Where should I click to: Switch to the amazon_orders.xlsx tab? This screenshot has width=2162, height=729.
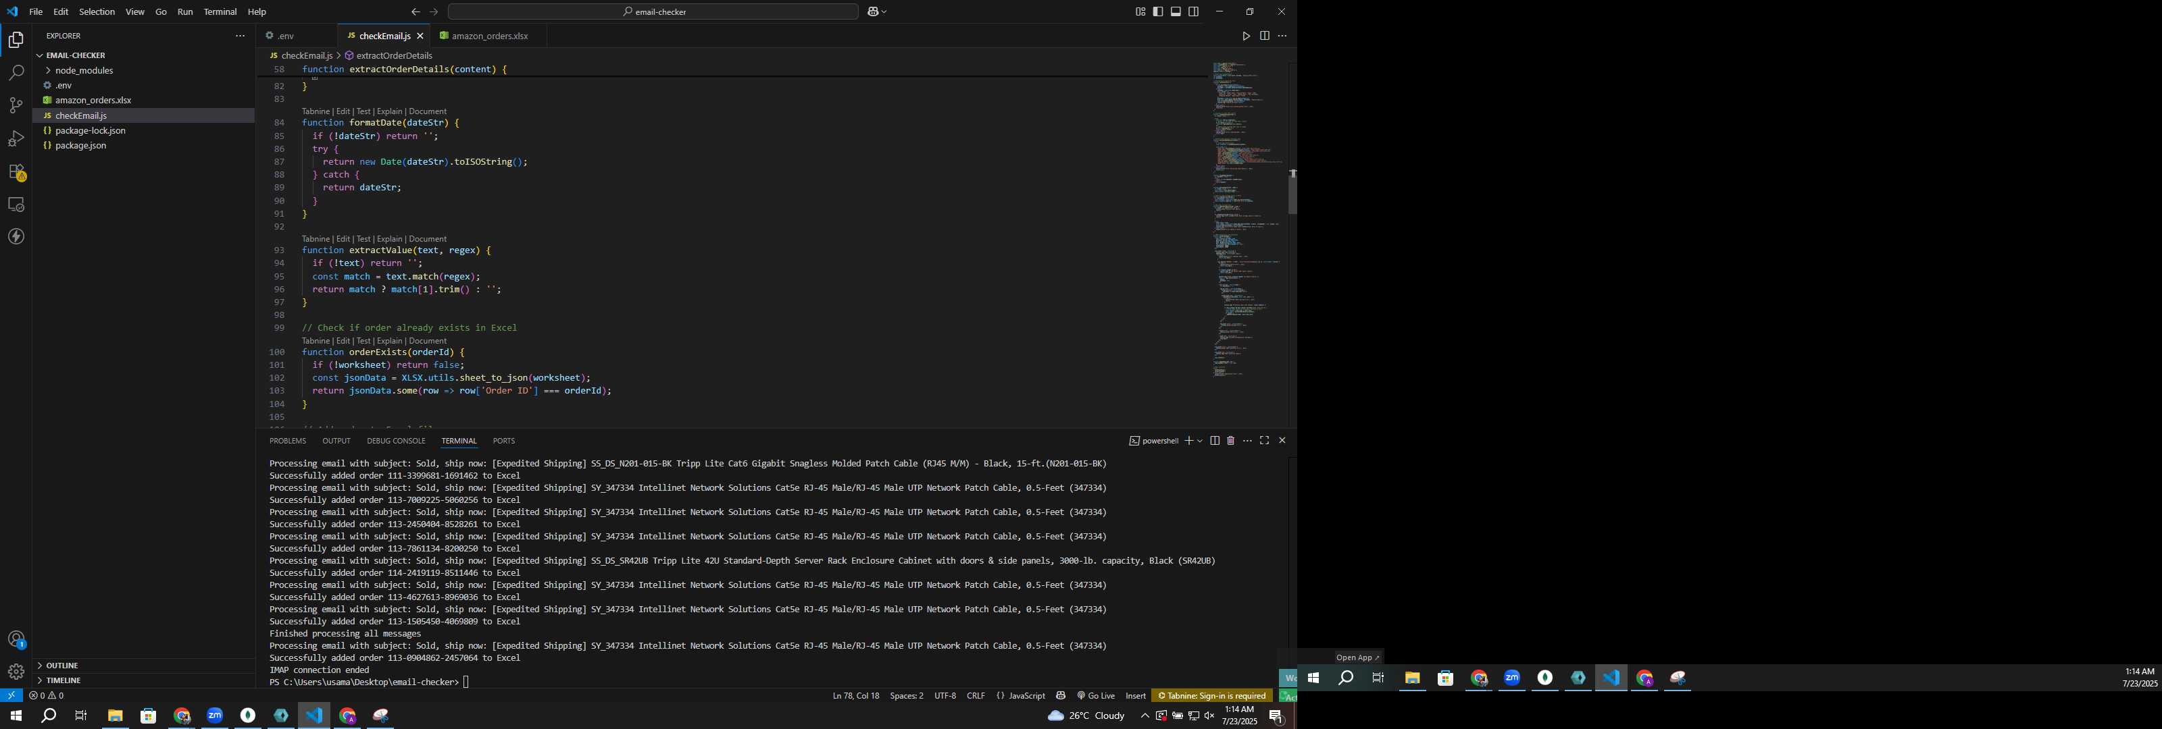[488, 36]
